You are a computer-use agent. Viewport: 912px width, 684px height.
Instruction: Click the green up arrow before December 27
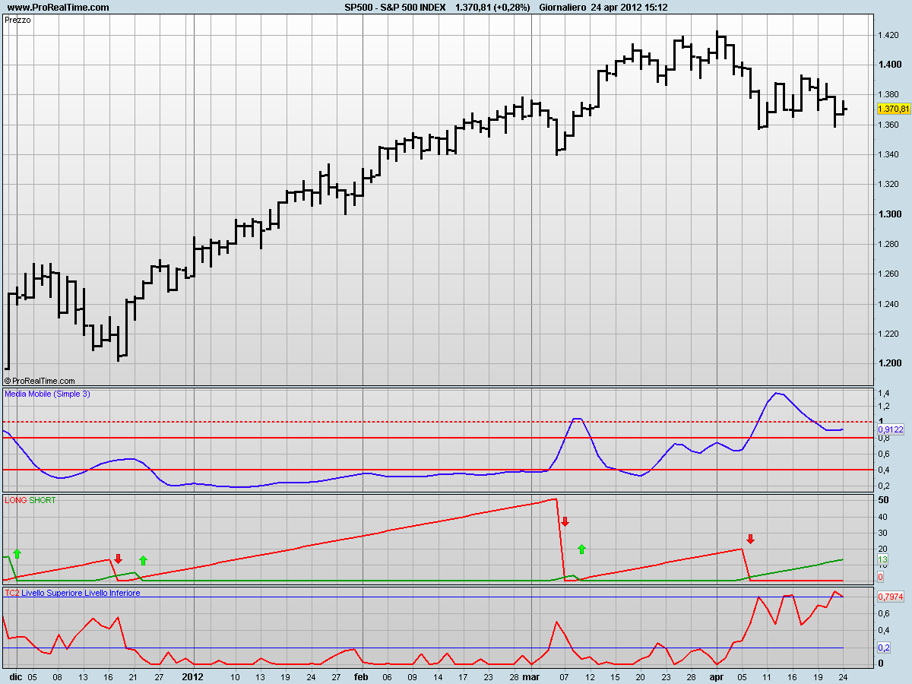coord(143,561)
